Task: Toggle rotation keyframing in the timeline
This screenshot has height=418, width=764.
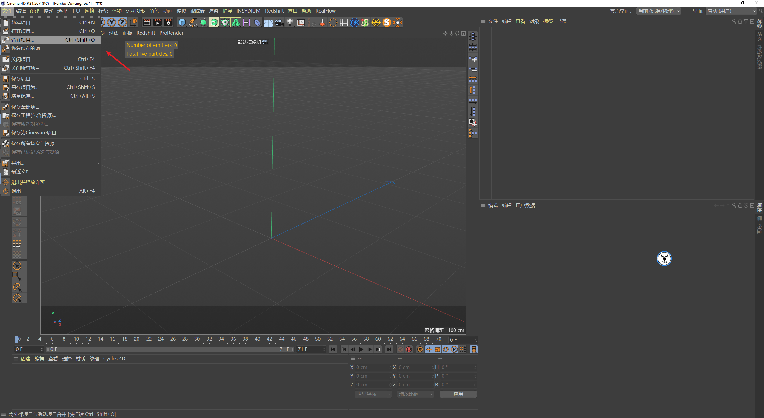Action: [x=446, y=349]
